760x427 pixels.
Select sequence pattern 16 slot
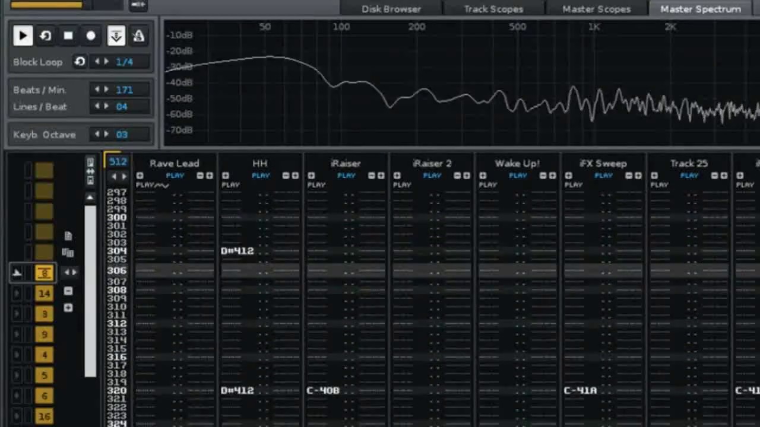click(x=44, y=416)
